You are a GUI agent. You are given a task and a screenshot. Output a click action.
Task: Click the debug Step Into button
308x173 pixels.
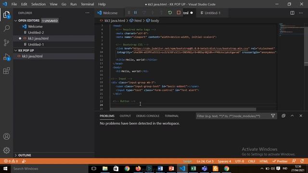153,13
